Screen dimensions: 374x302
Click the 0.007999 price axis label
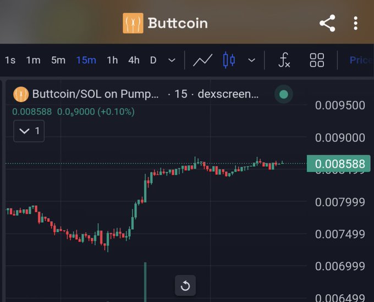click(340, 202)
